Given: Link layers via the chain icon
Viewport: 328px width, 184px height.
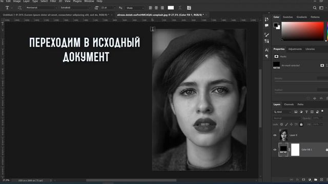Looking at the screenshot, I should pyautogui.click(x=291, y=179).
